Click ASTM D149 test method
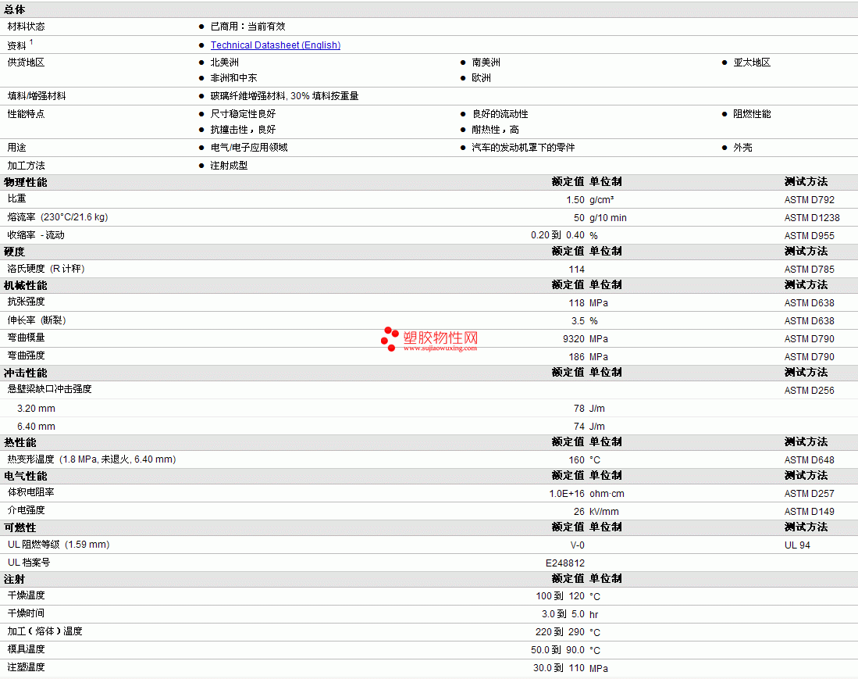The width and height of the screenshot is (858, 679). [810, 512]
